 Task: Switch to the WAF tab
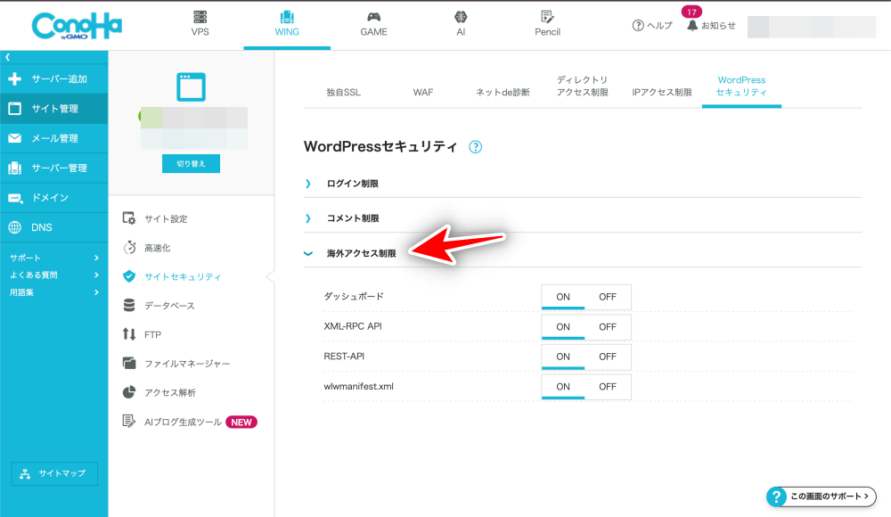(423, 92)
